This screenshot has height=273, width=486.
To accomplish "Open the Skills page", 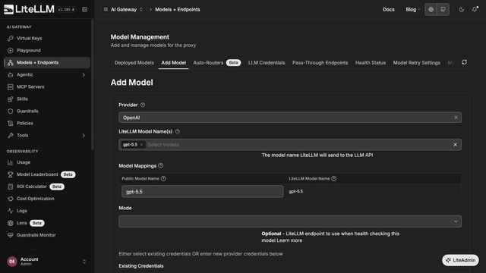I will [x=47, y=99].
